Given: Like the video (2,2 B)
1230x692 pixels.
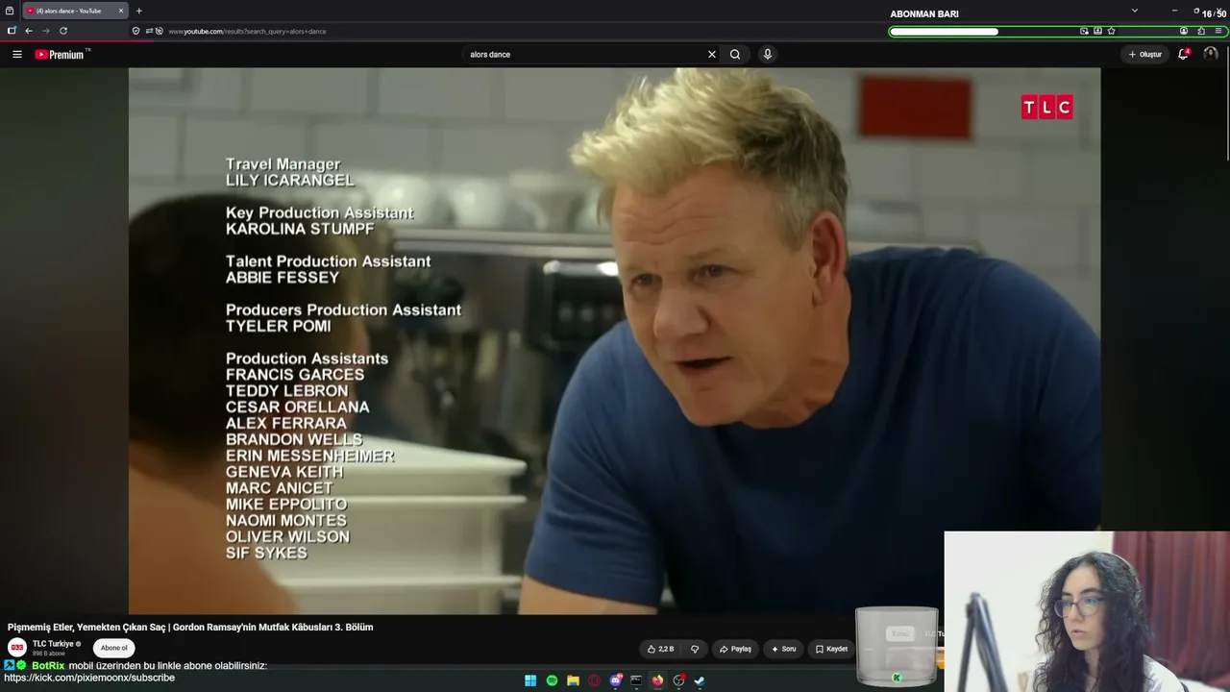Looking at the screenshot, I should tap(660, 649).
